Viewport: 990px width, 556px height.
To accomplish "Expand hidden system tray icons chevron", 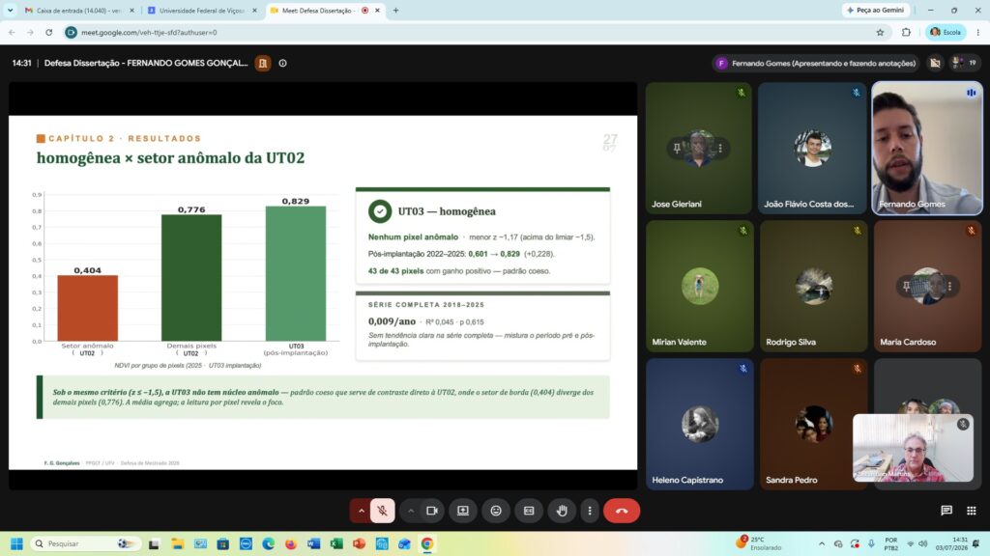I will tap(822, 543).
